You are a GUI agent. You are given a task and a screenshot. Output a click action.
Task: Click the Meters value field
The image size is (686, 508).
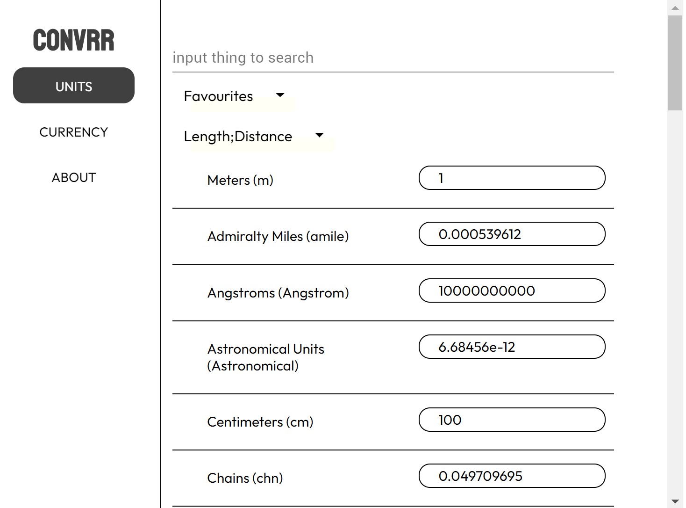tap(512, 178)
